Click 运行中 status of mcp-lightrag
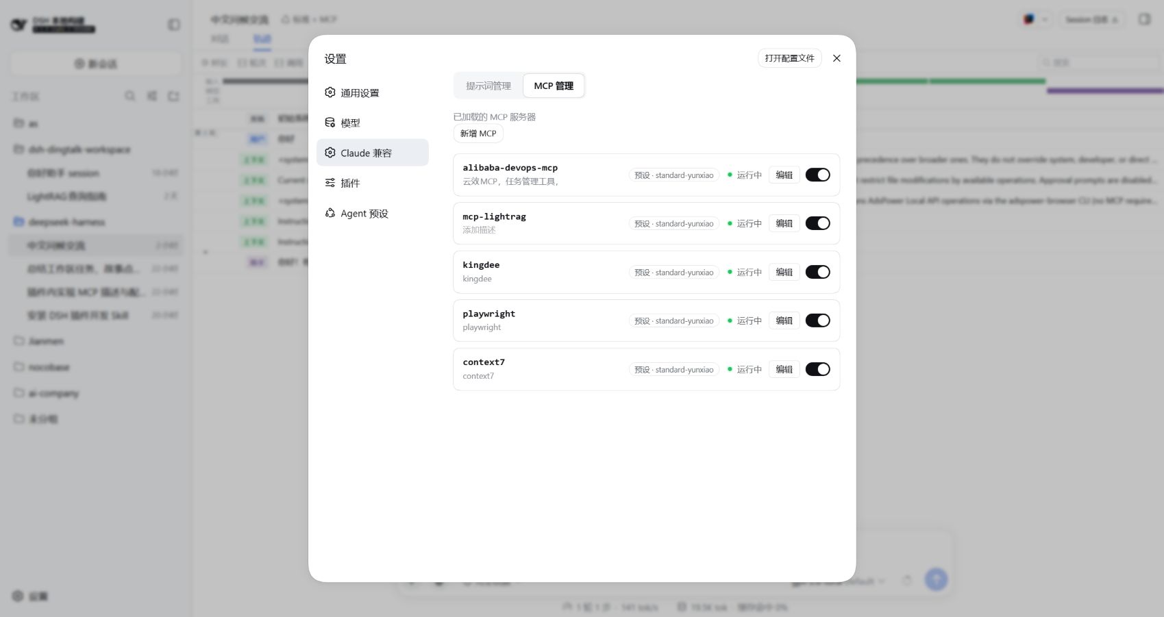The image size is (1164, 617). [x=745, y=224]
